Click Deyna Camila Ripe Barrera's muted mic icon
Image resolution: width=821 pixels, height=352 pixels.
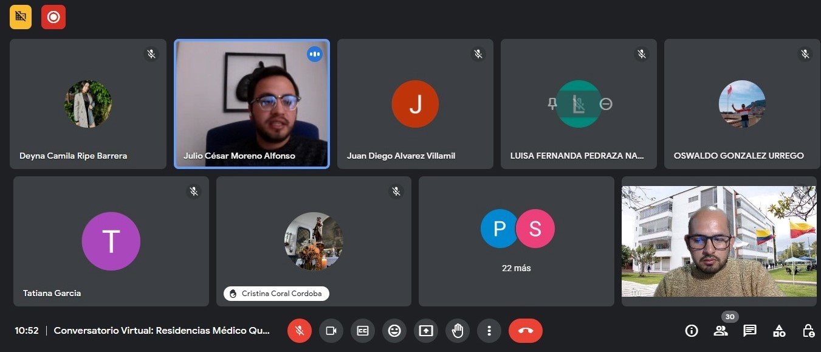tap(151, 54)
